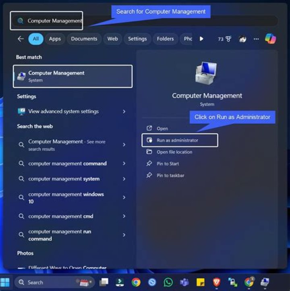This screenshot has width=290, height=291.
Task: Open Brave browser from taskbar
Action: pyautogui.click(x=216, y=282)
